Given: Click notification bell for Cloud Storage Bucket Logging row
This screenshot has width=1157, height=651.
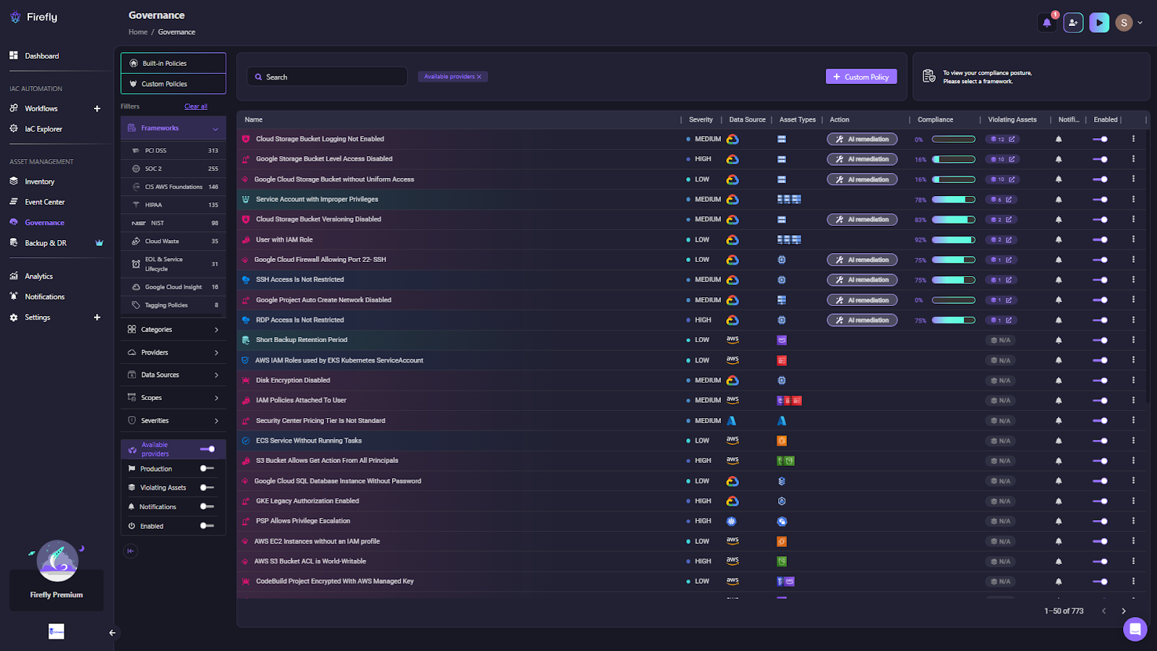Looking at the screenshot, I should 1059,139.
